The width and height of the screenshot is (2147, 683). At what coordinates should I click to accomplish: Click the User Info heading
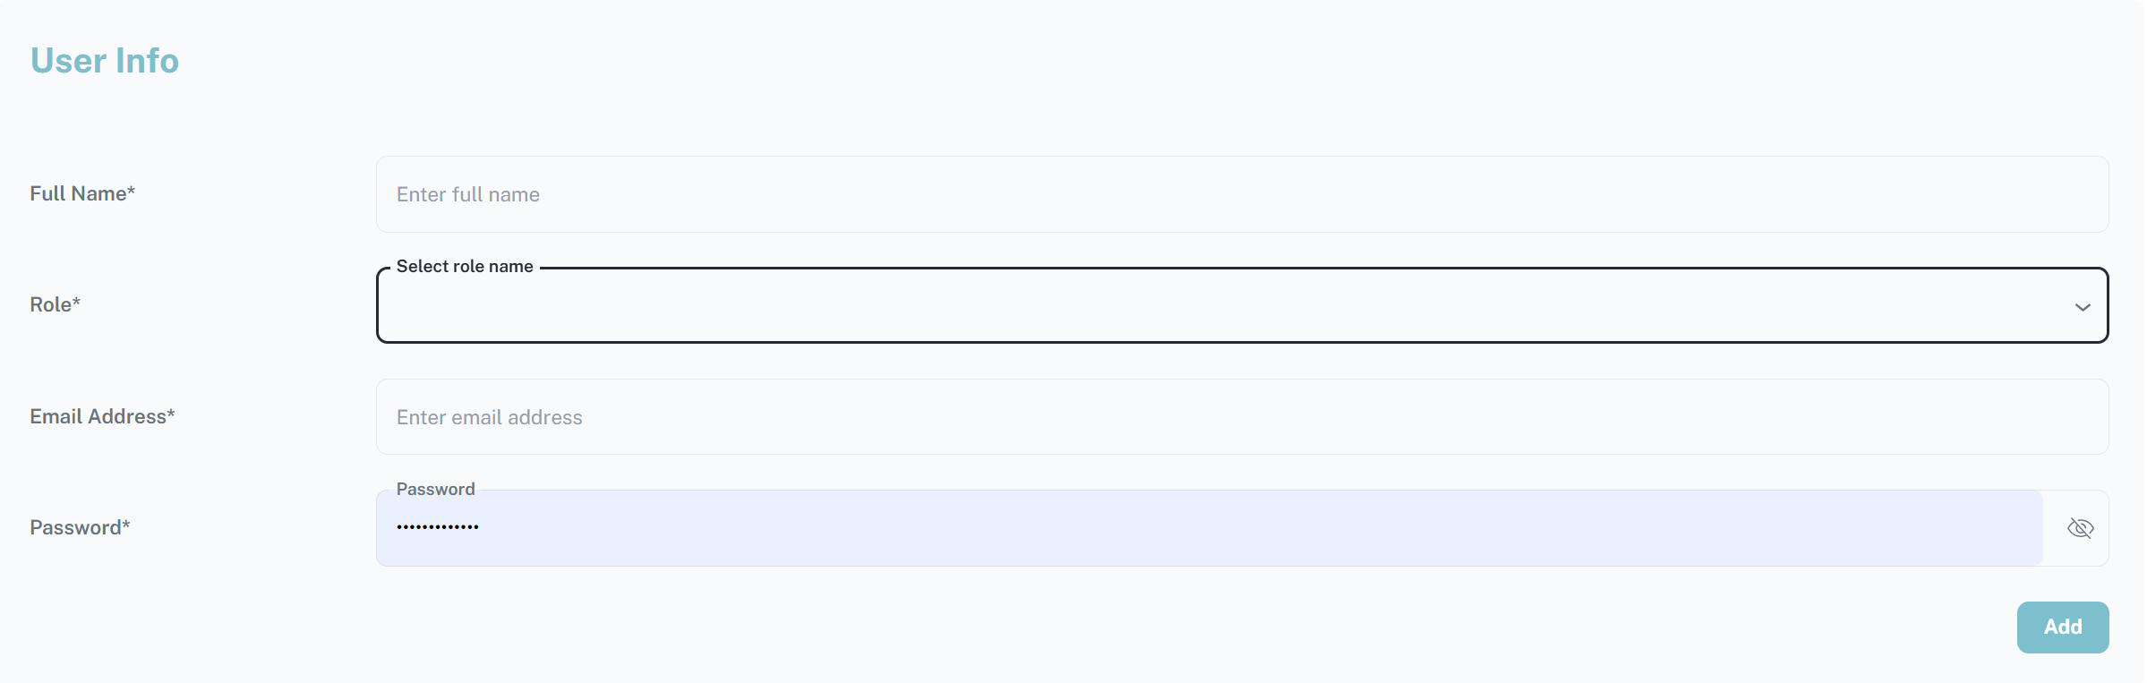[x=105, y=61]
